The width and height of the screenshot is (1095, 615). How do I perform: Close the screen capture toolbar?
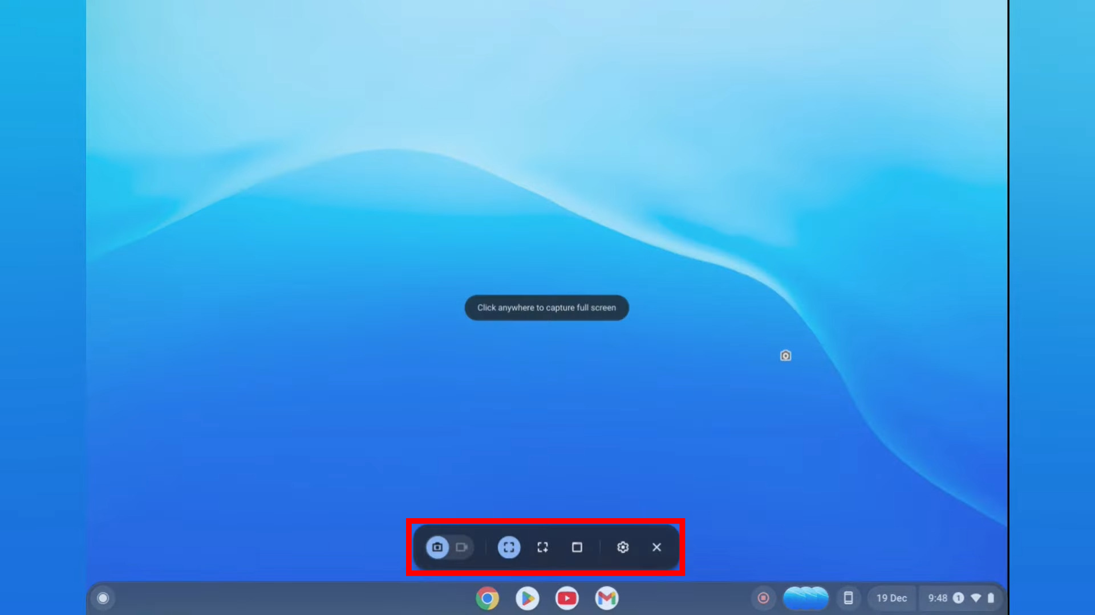click(x=656, y=547)
